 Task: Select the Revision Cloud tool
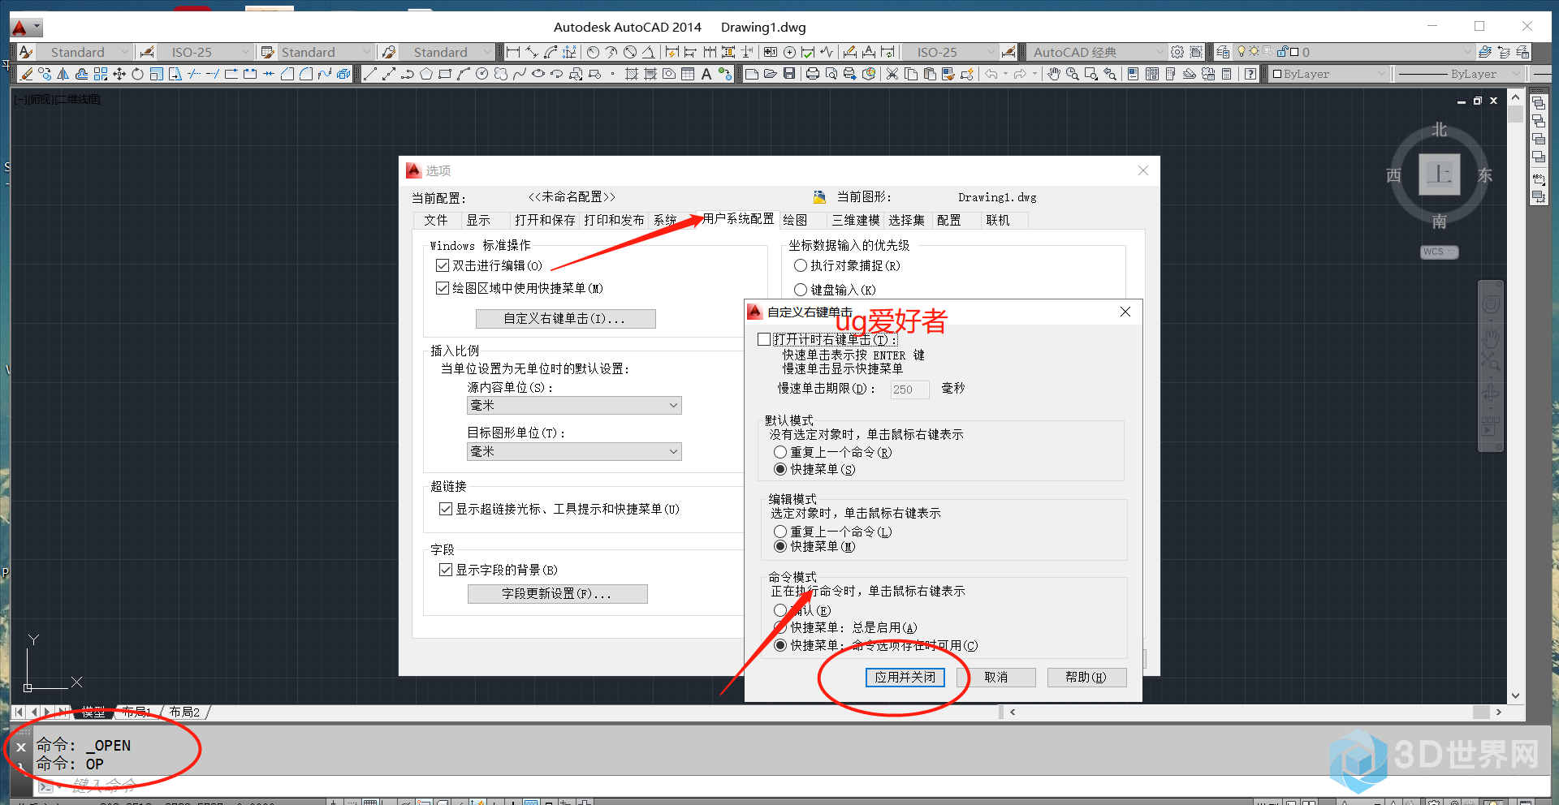coord(500,74)
